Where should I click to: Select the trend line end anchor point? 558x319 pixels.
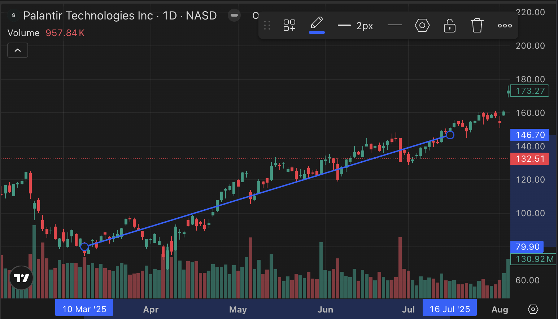pos(450,135)
